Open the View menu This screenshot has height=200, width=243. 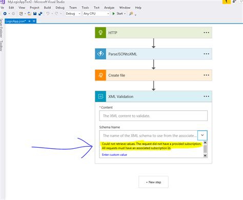[22, 8]
